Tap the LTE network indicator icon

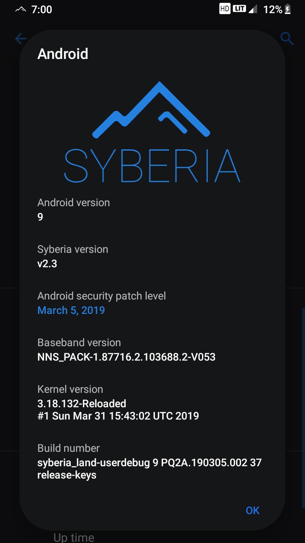point(239,9)
